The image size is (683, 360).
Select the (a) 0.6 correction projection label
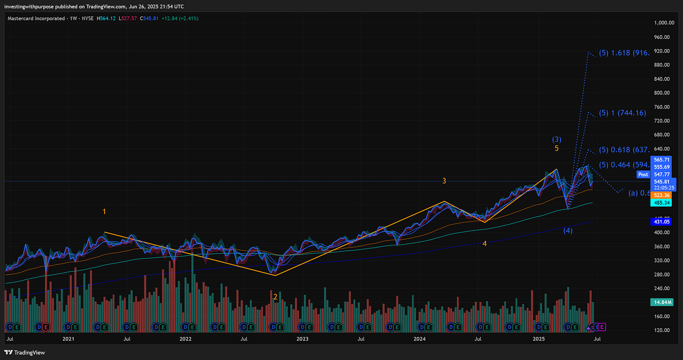click(x=639, y=193)
